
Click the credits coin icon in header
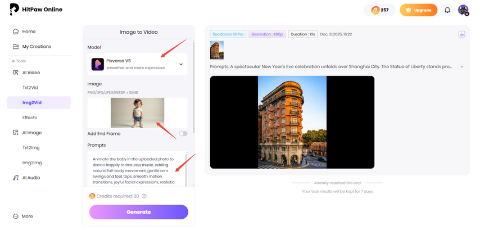click(375, 10)
